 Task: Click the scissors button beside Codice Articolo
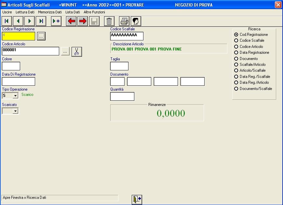tap(76, 51)
